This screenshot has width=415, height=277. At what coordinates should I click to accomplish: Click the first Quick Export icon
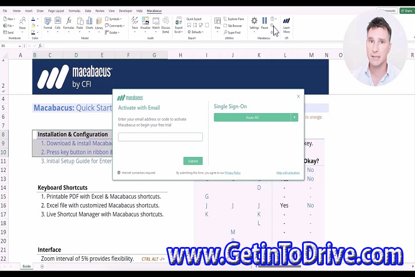pos(189,25)
